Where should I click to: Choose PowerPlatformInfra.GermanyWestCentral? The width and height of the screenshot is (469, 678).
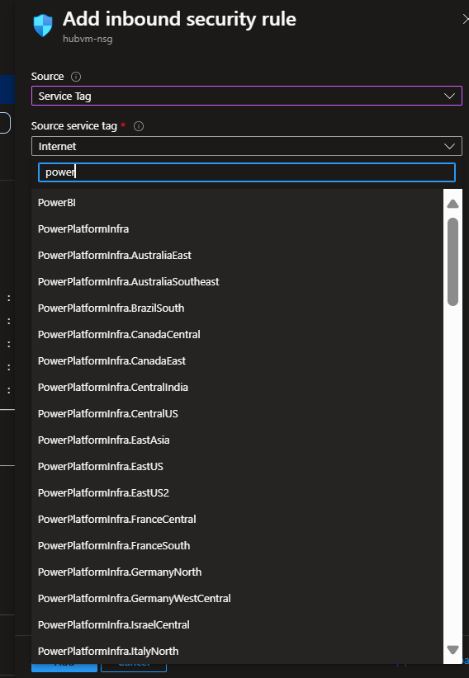click(x=237, y=598)
